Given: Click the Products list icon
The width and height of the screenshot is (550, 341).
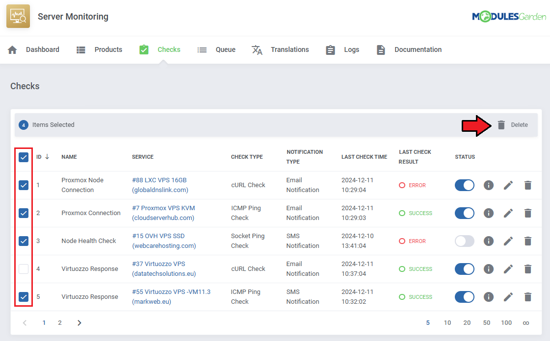Looking at the screenshot, I should (x=80, y=49).
